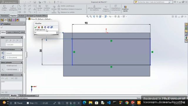188x106 pixels.
Task: Click the primary value stepper arrows
Action: 21,70
